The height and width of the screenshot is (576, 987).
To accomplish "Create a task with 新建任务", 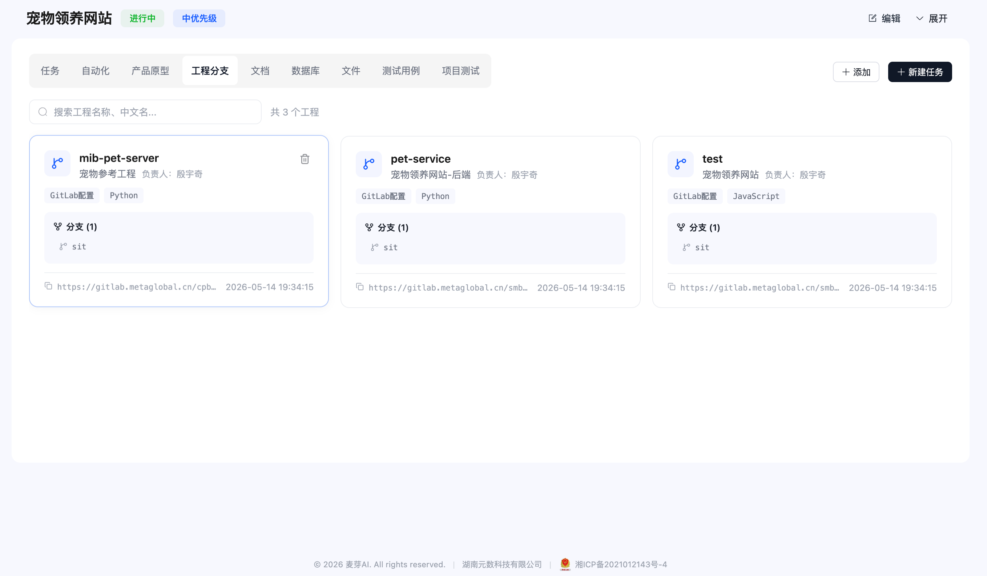I will coord(920,72).
